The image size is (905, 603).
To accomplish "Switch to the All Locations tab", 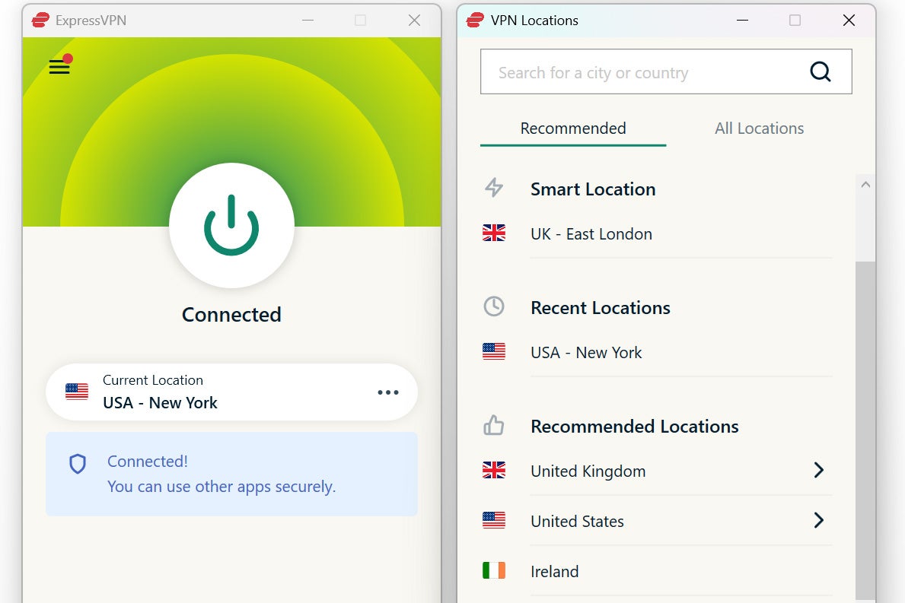I will [759, 129].
